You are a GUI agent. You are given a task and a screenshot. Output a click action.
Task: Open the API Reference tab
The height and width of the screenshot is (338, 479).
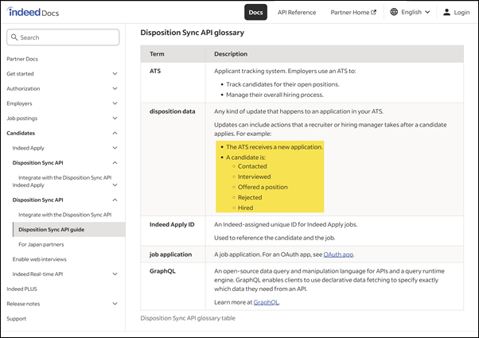(297, 13)
